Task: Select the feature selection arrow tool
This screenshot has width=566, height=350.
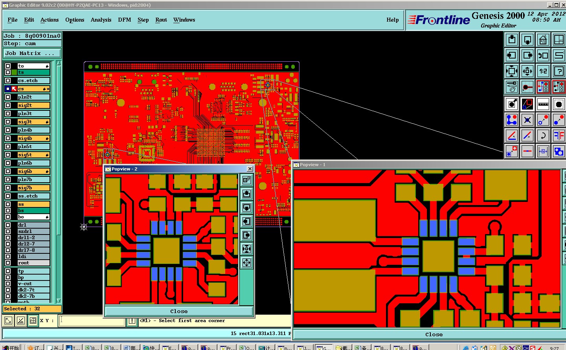Action: coord(512,104)
